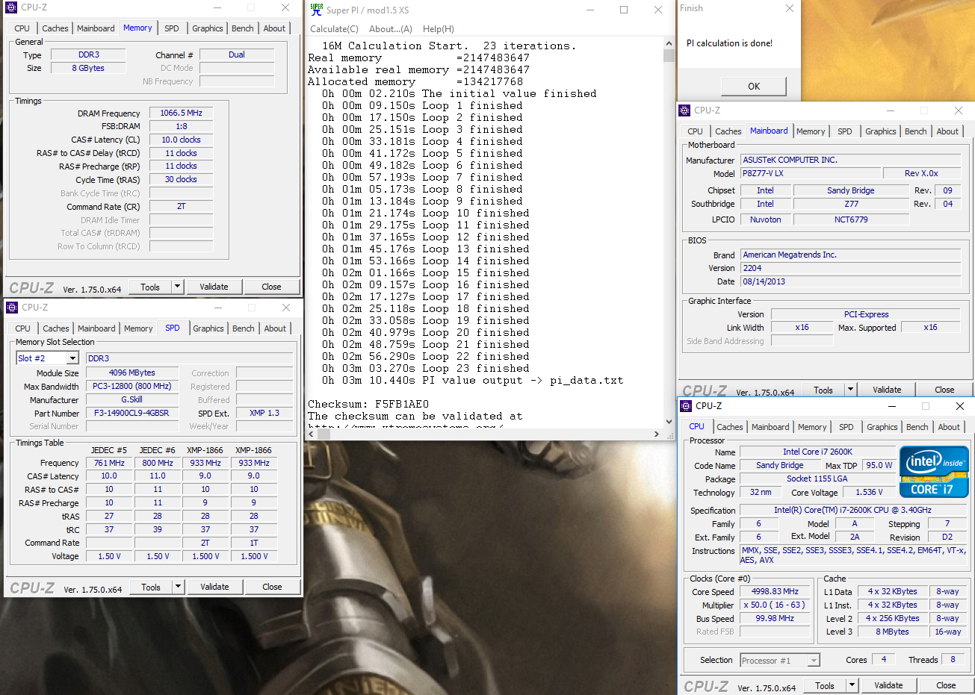Screen dimensions: 975x695
Task: Click the CPU-Z Mainboard window title icon
Action: click(x=684, y=110)
